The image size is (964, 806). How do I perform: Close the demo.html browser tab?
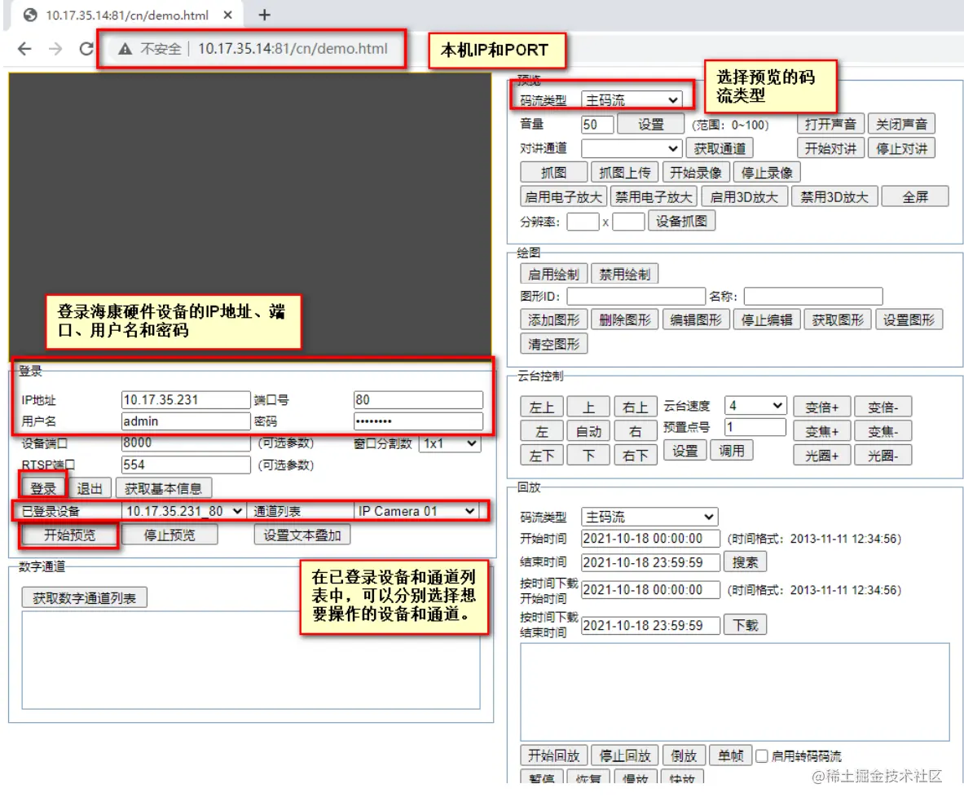227,15
